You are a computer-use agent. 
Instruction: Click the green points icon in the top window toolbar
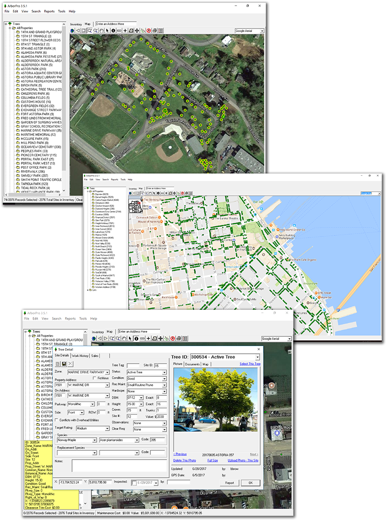(x=143, y=31)
